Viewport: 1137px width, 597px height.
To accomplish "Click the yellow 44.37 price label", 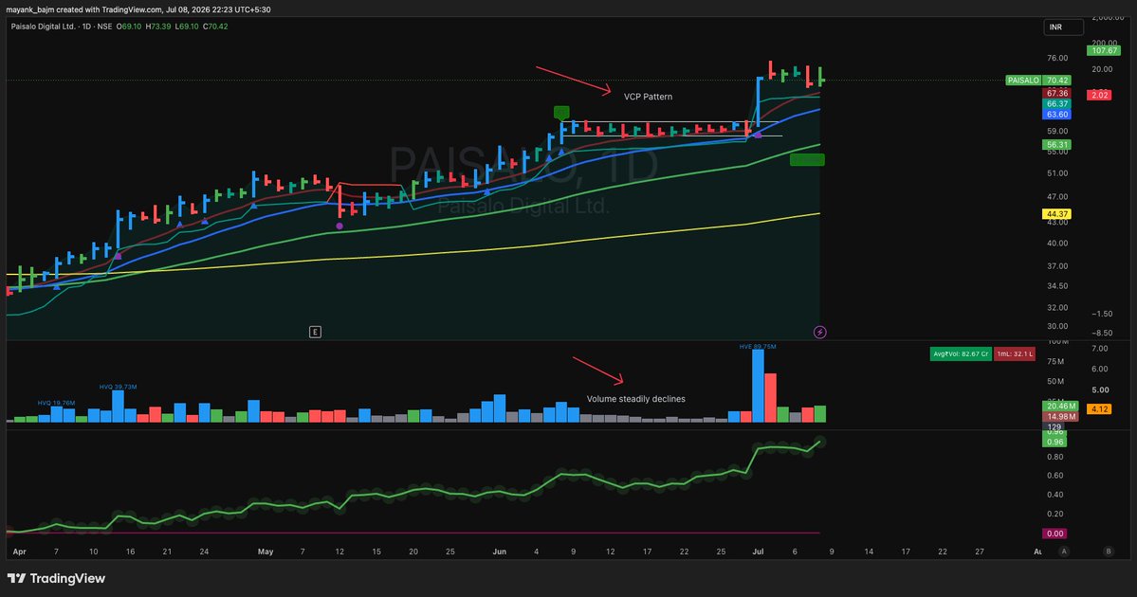I will (x=1057, y=214).
